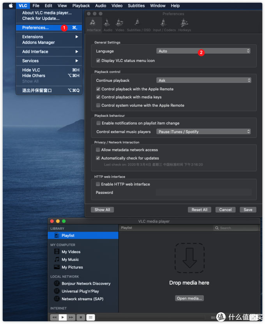Viewport: 265px width, 324px height.
Task: Choose Preferences... from VLC menu
Action: click(49, 28)
